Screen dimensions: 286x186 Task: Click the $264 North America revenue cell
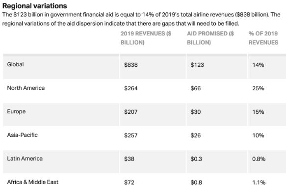coord(131,88)
